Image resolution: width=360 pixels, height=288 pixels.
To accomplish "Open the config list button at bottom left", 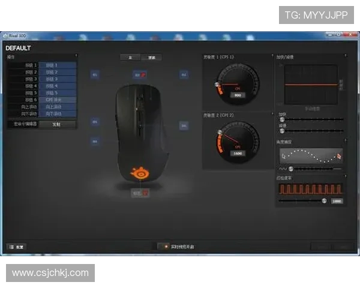I will pyautogui.click(x=17, y=247).
